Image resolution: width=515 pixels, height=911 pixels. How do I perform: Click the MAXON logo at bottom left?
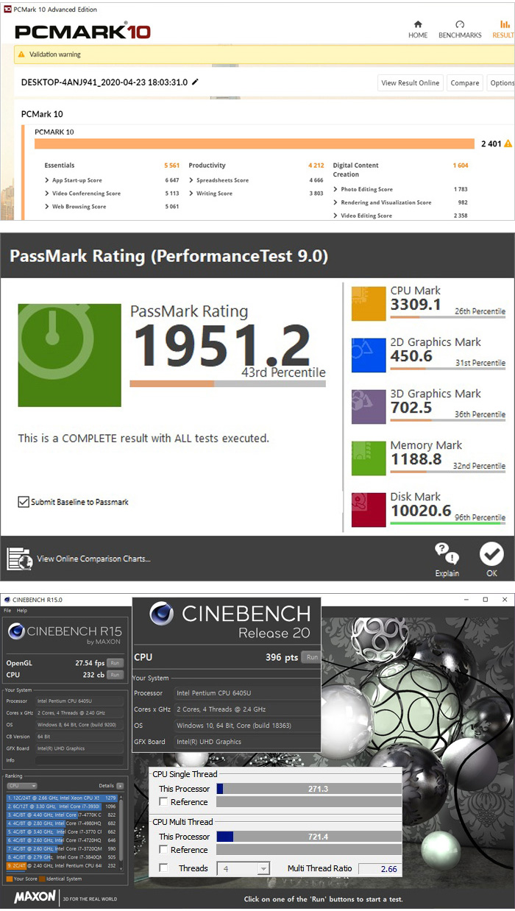[x=35, y=898]
